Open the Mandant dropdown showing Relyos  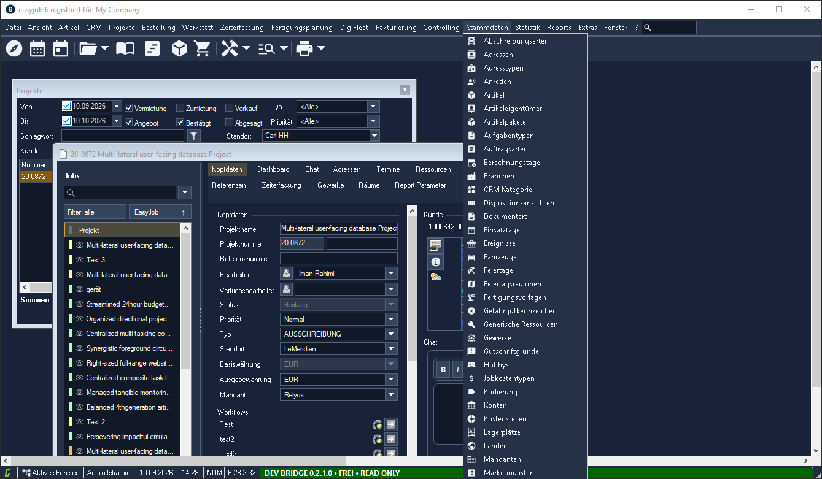point(391,395)
